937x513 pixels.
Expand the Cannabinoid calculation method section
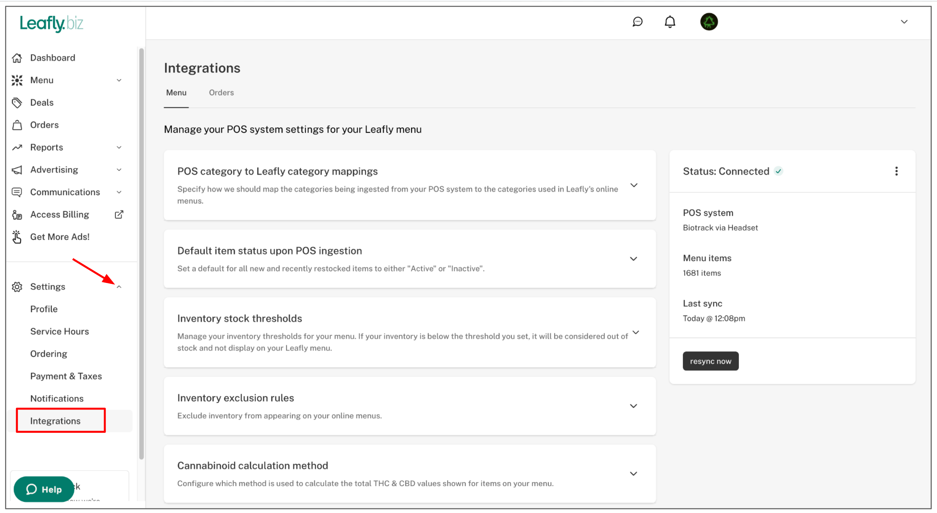[633, 474]
